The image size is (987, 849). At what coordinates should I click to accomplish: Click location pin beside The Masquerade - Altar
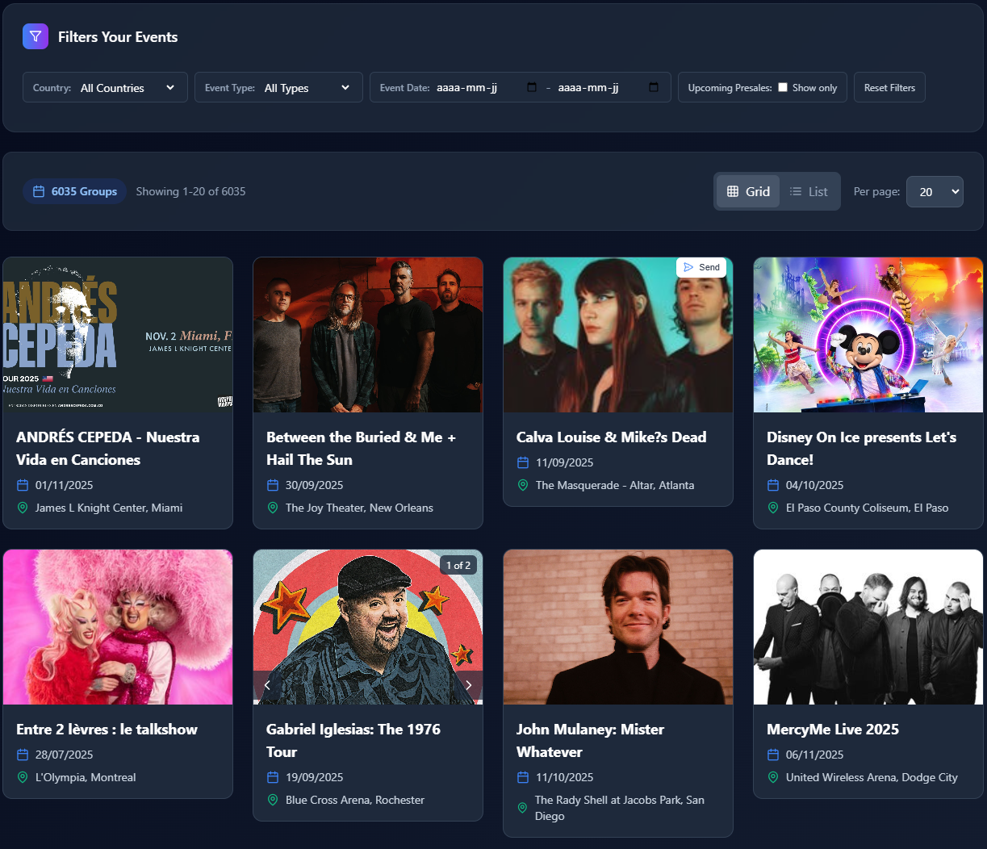pos(523,485)
